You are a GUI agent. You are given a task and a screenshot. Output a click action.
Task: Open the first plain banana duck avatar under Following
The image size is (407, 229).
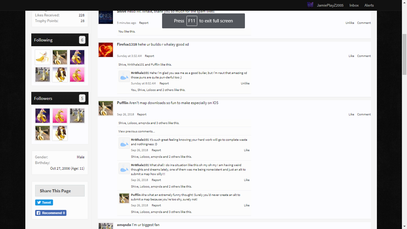(x=43, y=57)
